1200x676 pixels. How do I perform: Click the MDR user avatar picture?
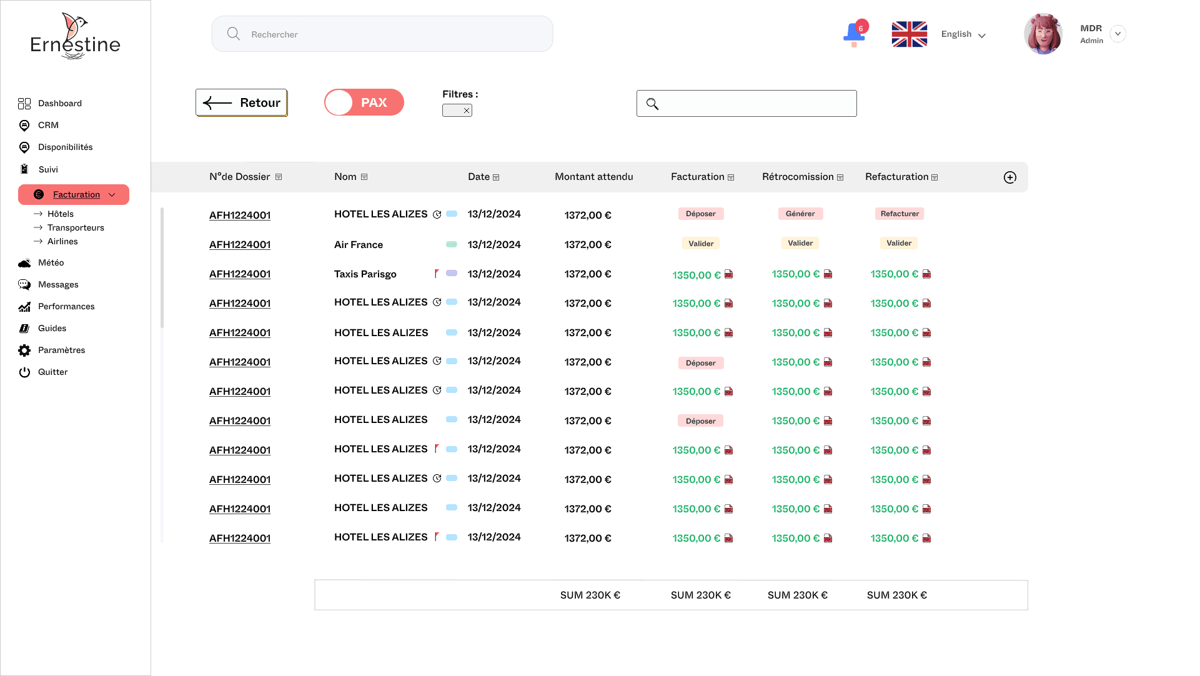coord(1043,34)
